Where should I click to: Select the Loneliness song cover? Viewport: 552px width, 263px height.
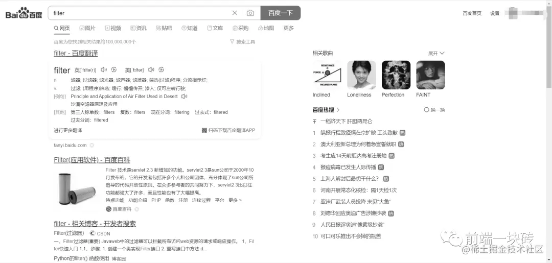[361, 75]
